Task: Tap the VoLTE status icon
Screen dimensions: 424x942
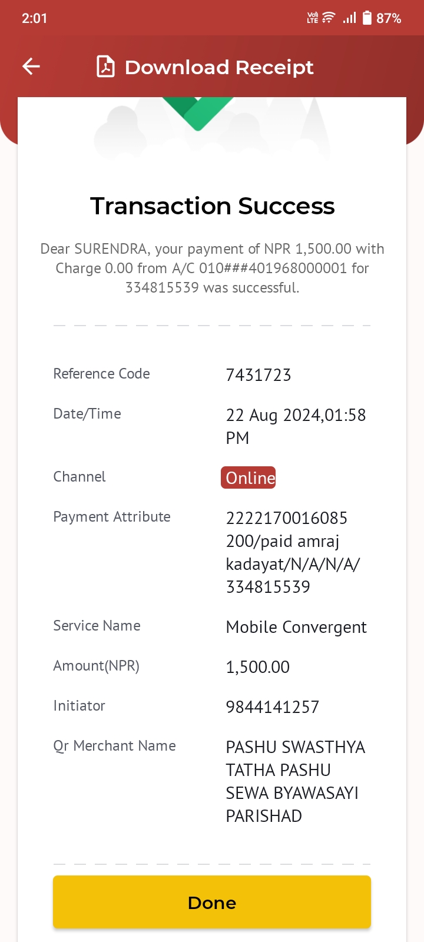Action: pyautogui.click(x=312, y=18)
